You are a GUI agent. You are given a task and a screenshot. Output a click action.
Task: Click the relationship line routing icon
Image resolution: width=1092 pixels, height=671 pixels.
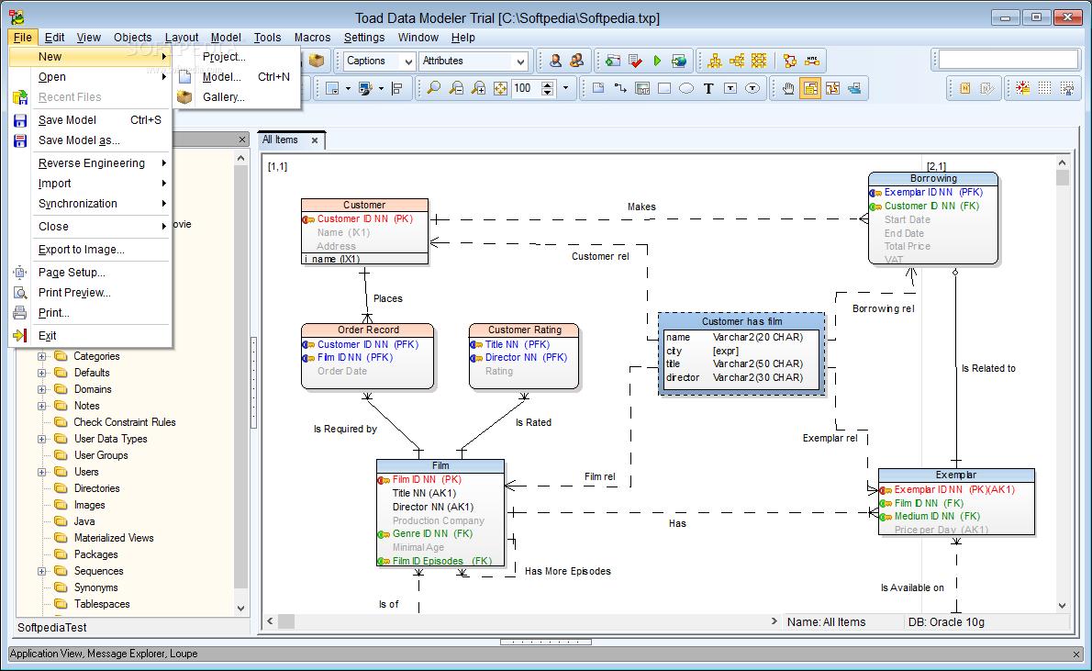tap(790, 61)
